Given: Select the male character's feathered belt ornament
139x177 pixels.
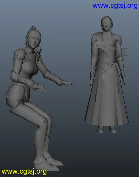Looking at the screenshot, I should click(x=110, y=64).
